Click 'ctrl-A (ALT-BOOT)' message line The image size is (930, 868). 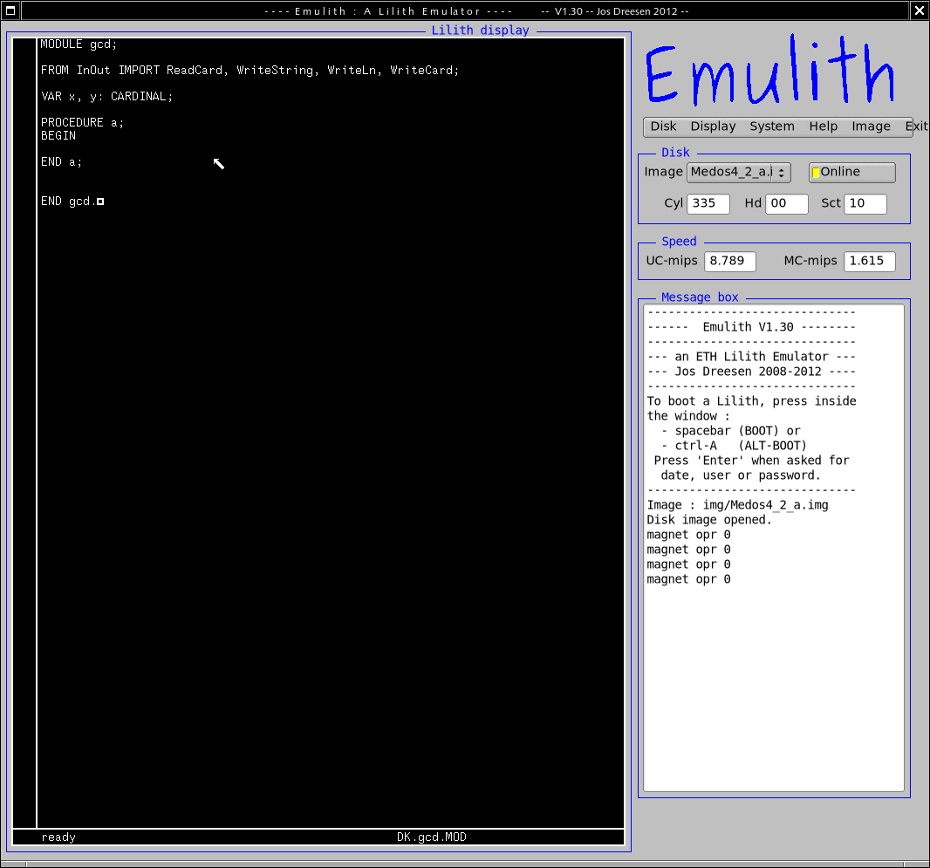coord(741,446)
